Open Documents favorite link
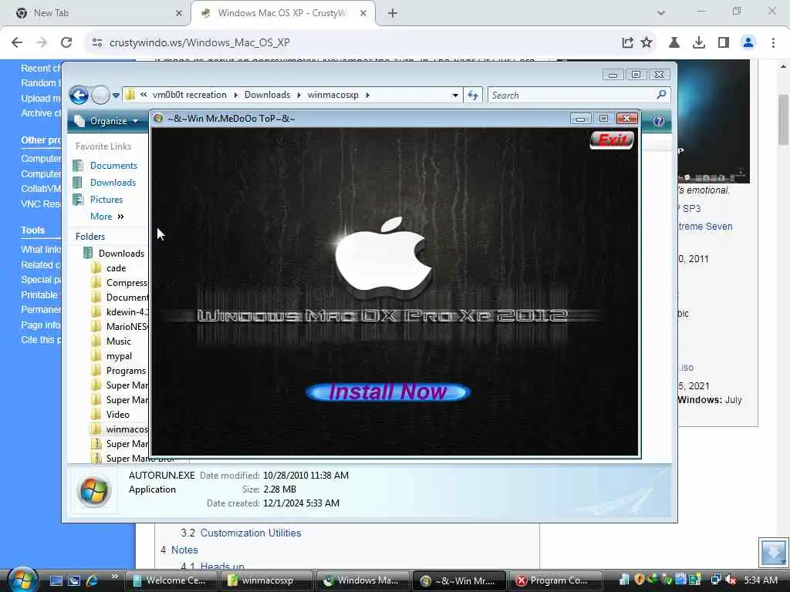This screenshot has width=790, height=592. [x=113, y=166]
